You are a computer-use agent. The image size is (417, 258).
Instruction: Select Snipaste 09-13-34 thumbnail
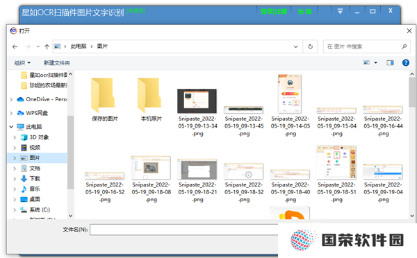[x=197, y=101]
